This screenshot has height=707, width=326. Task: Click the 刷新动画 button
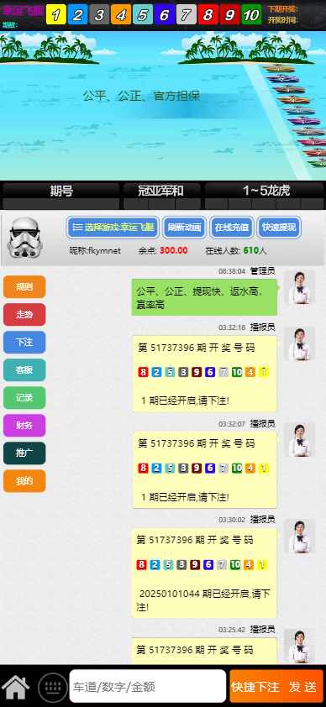point(184,228)
